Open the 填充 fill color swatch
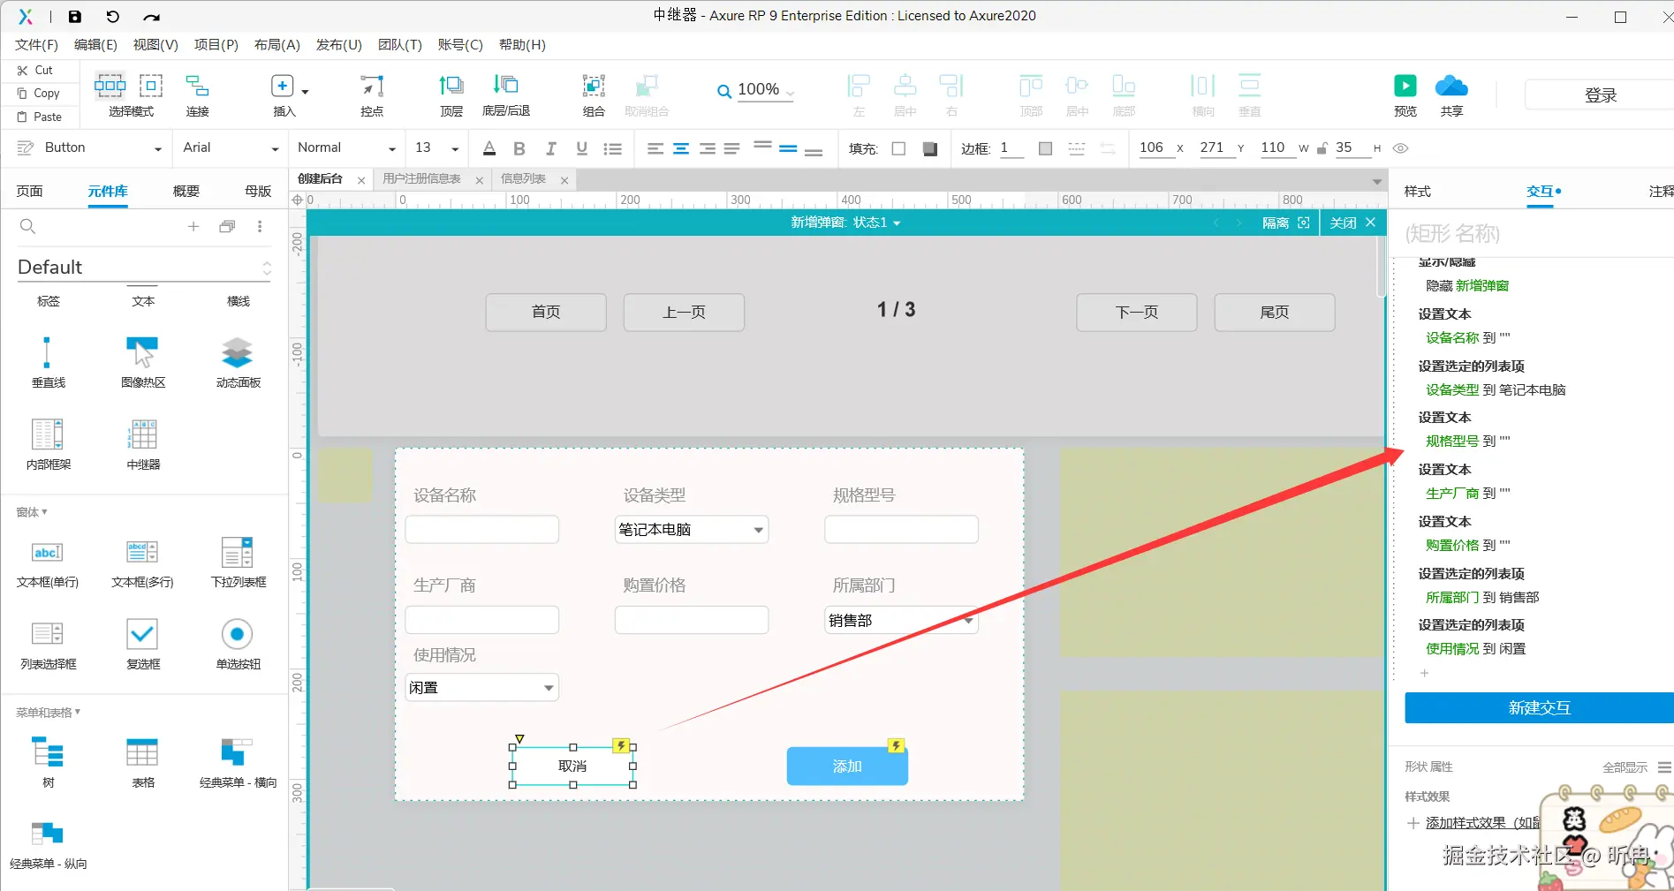Screen dimensions: 1674x891 898,148
